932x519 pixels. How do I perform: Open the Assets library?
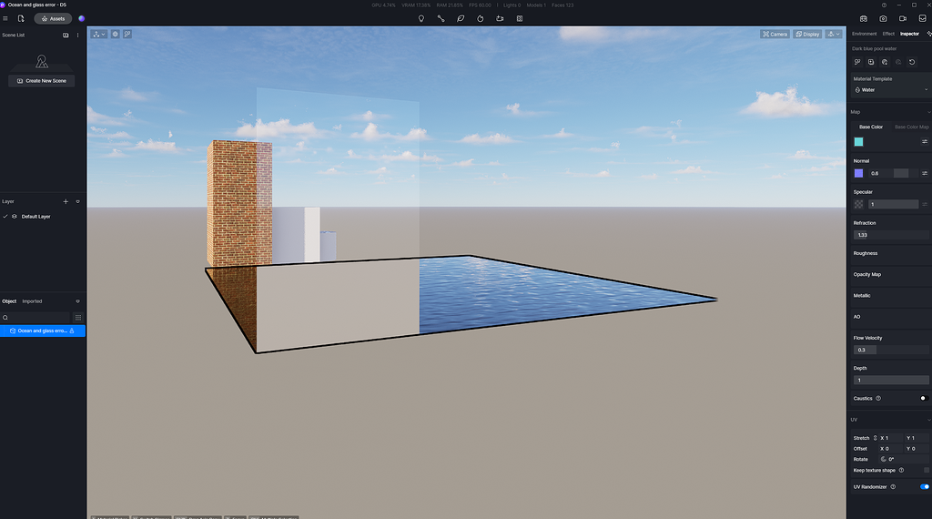click(x=53, y=18)
